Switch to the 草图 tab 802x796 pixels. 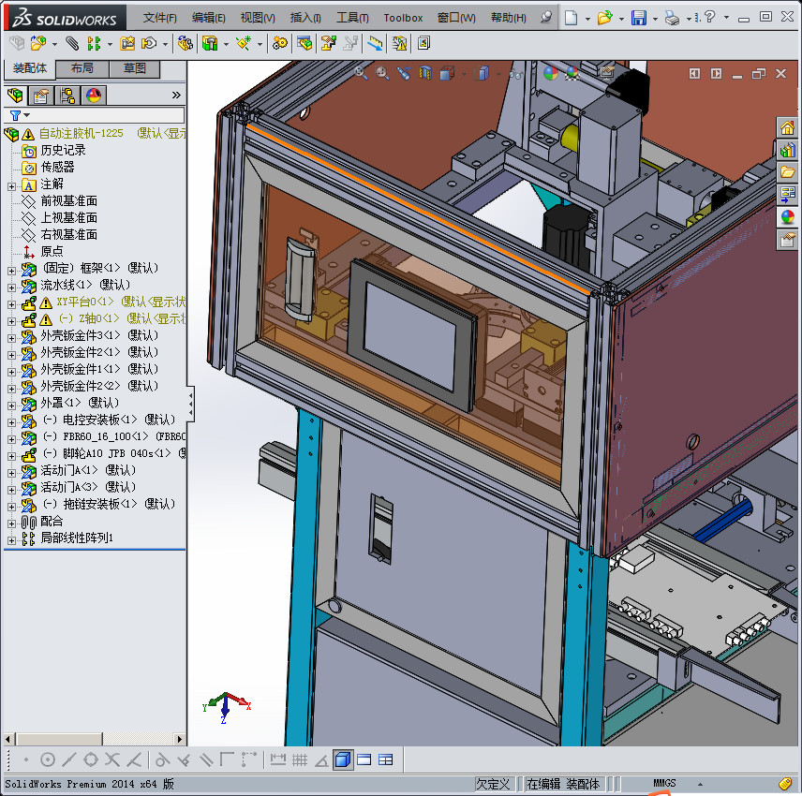(x=135, y=68)
